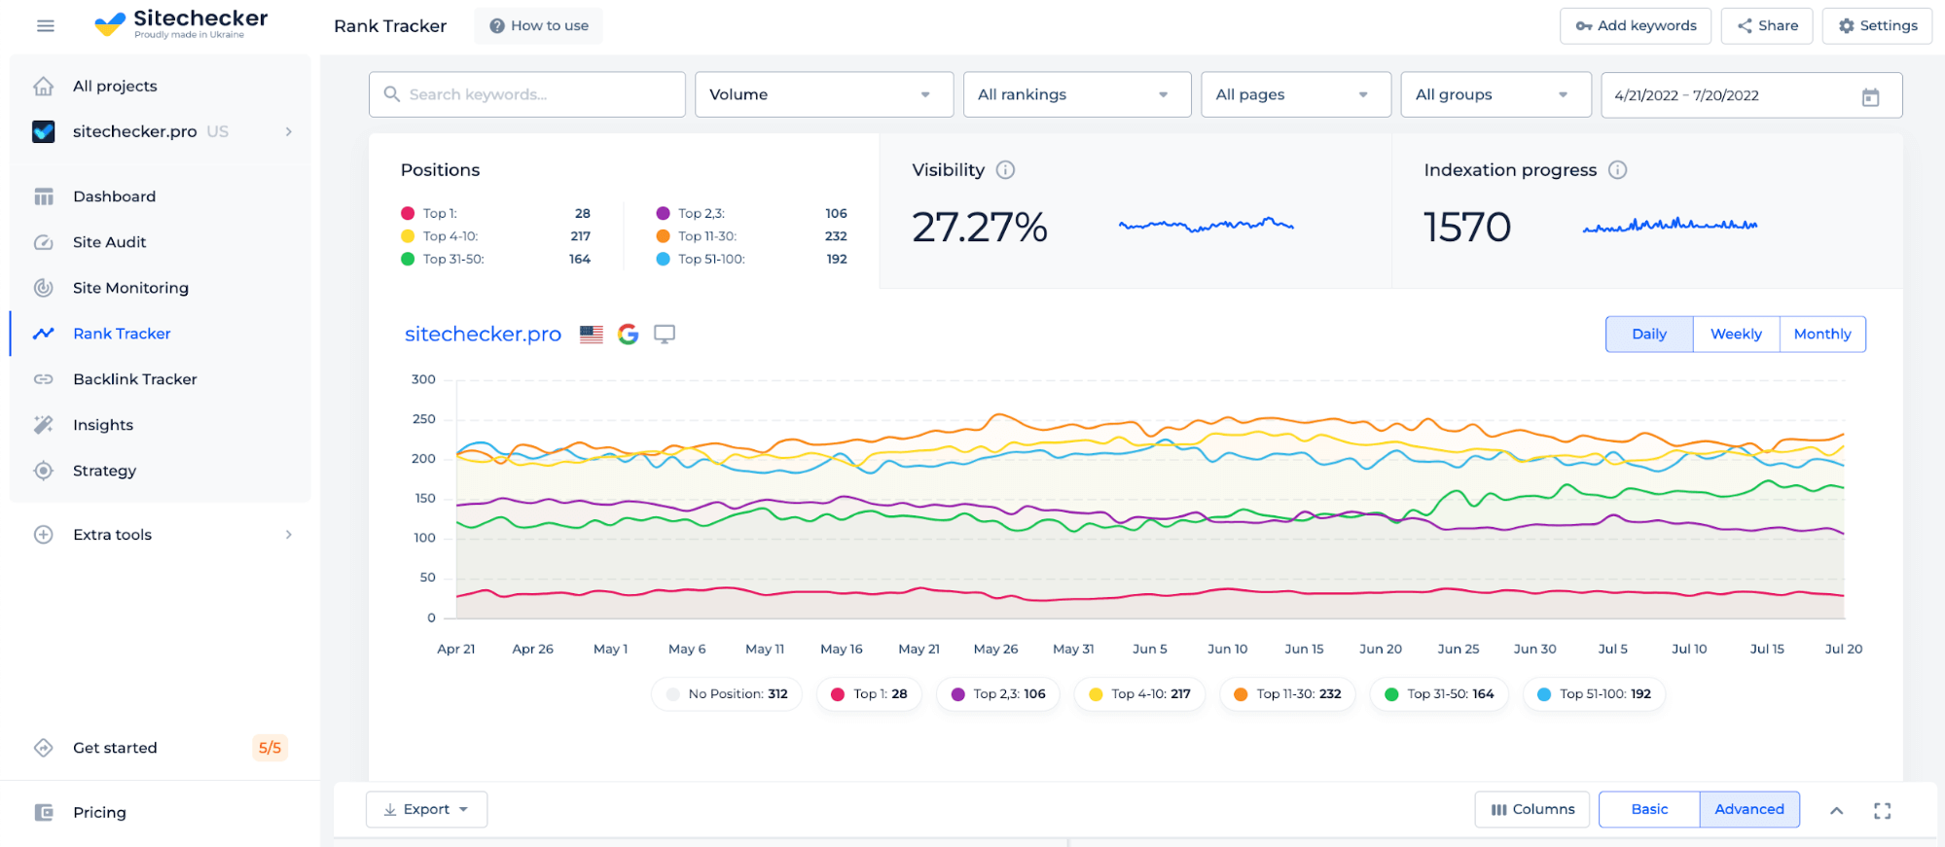1945x847 pixels.
Task: Click the Dashboard sidebar icon
Action: tap(44, 196)
